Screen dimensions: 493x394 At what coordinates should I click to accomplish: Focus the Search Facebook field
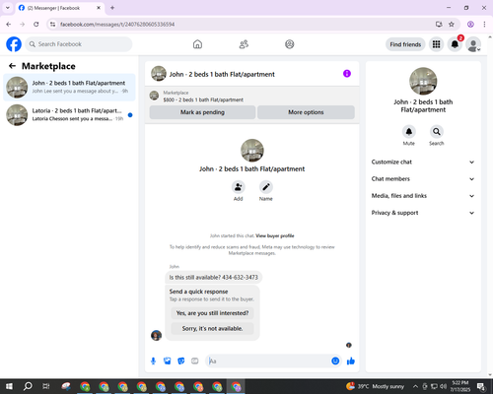click(x=79, y=44)
